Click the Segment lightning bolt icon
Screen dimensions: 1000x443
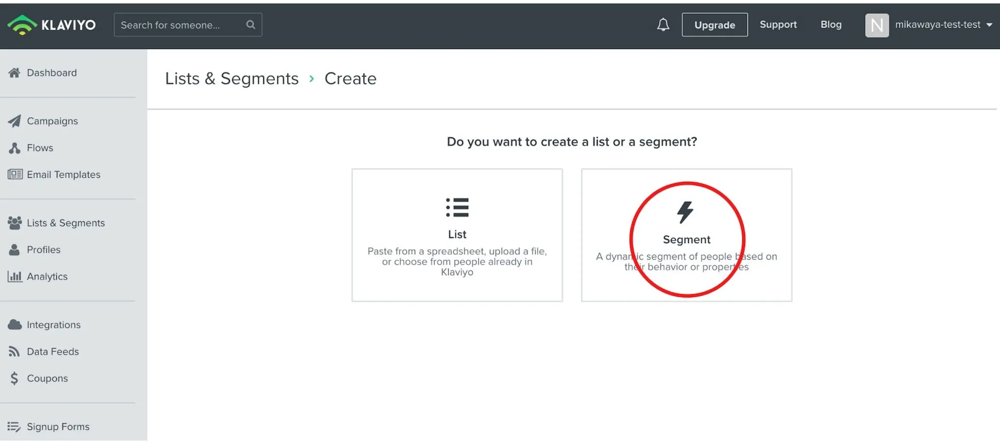click(x=685, y=212)
